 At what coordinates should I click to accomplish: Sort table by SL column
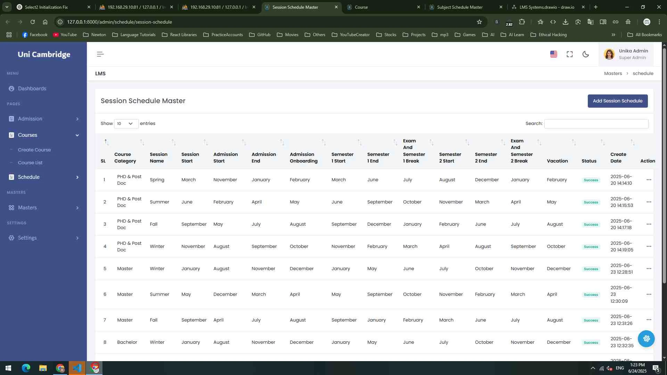click(x=103, y=161)
